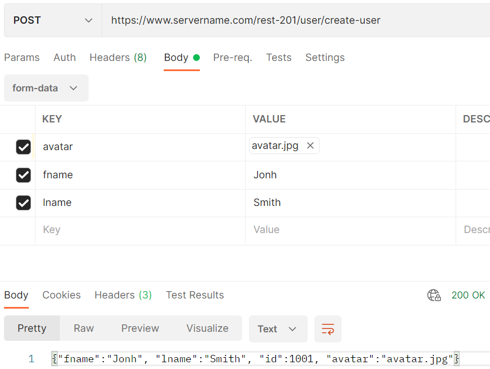Screen dimensions: 490x369
Task: Open the Pre-req. tab
Action: [x=233, y=58]
